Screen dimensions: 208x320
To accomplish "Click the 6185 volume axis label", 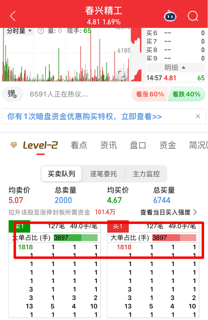I will 124,50.
